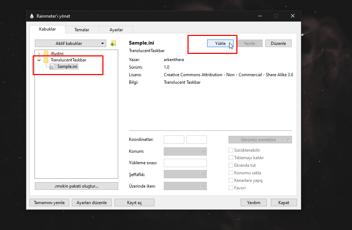Check the Ekranda tut checkbox
Screen dimensions: 352x230
(x=231, y=165)
